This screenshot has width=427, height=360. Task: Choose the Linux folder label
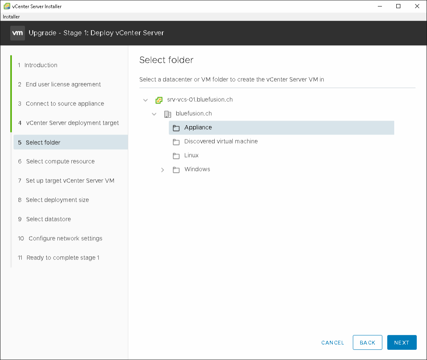pyautogui.click(x=191, y=155)
